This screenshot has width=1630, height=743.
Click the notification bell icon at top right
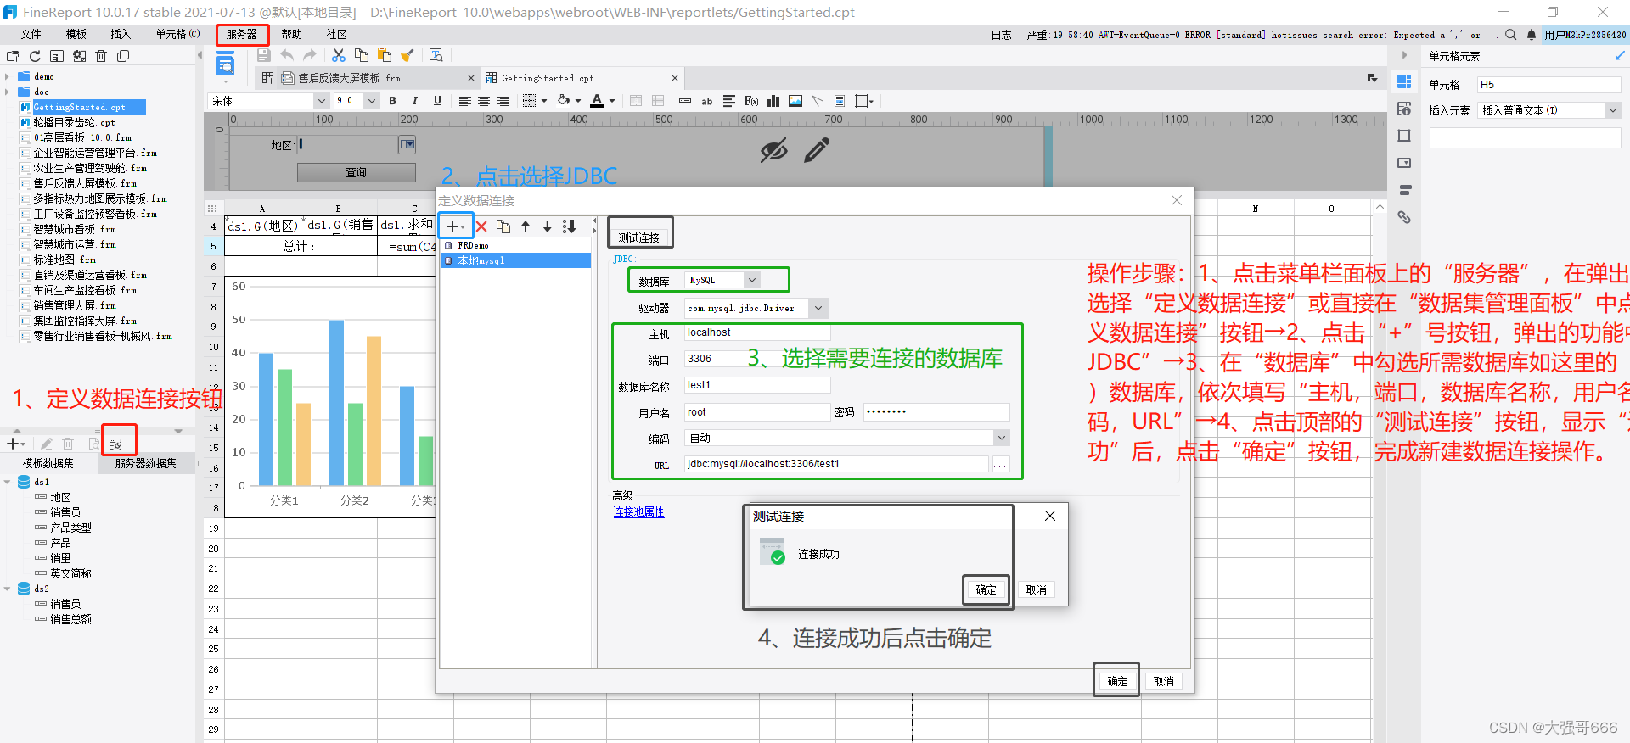[x=1532, y=35]
